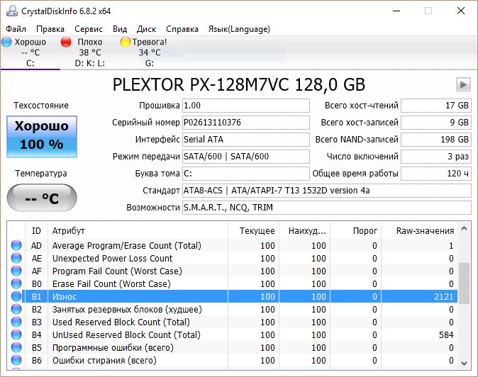The image size is (478, 377).
Task: Click the yellow status icon for disk G:
Action: click(125, 42)
